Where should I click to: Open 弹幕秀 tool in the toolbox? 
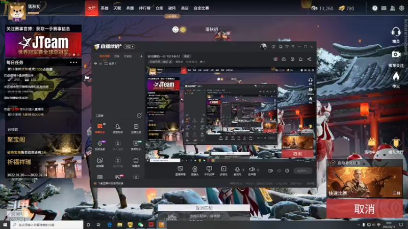pos(136,162)
